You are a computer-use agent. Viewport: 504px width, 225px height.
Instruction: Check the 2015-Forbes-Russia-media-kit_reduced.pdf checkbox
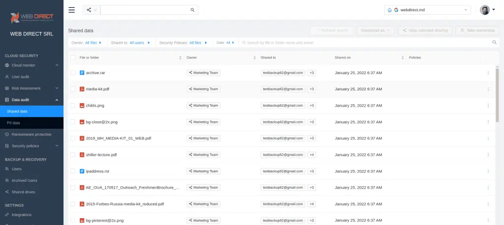point(73,204)
